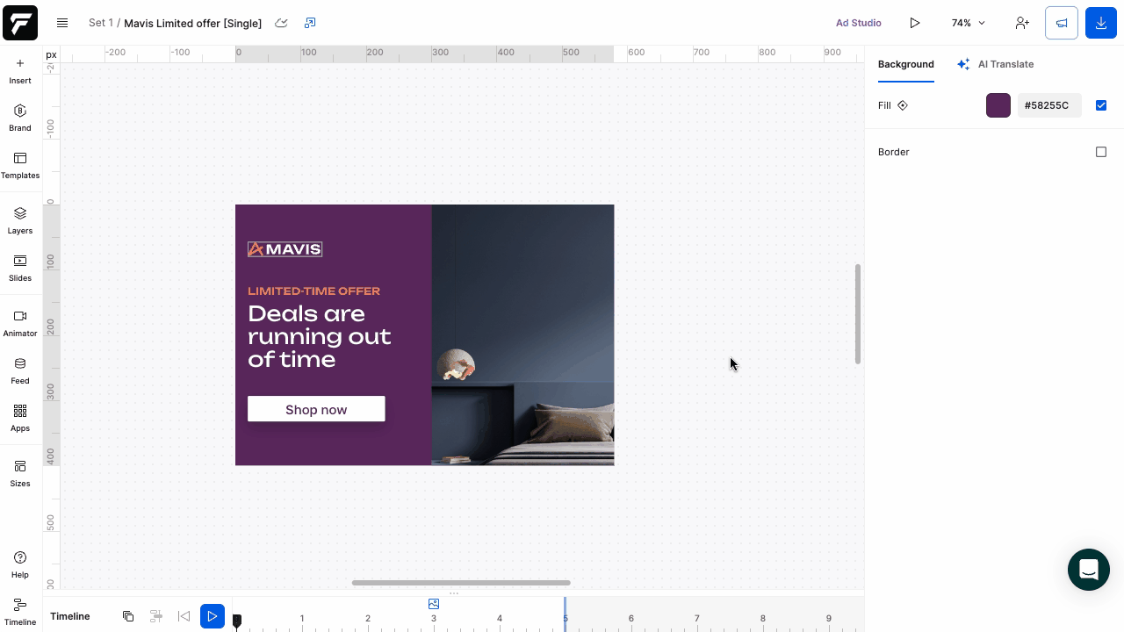The height and width of the screenshot is (632, 1124).
Task: Select the LIMITED-TIME OFFER text
Action: coord(313,291)
